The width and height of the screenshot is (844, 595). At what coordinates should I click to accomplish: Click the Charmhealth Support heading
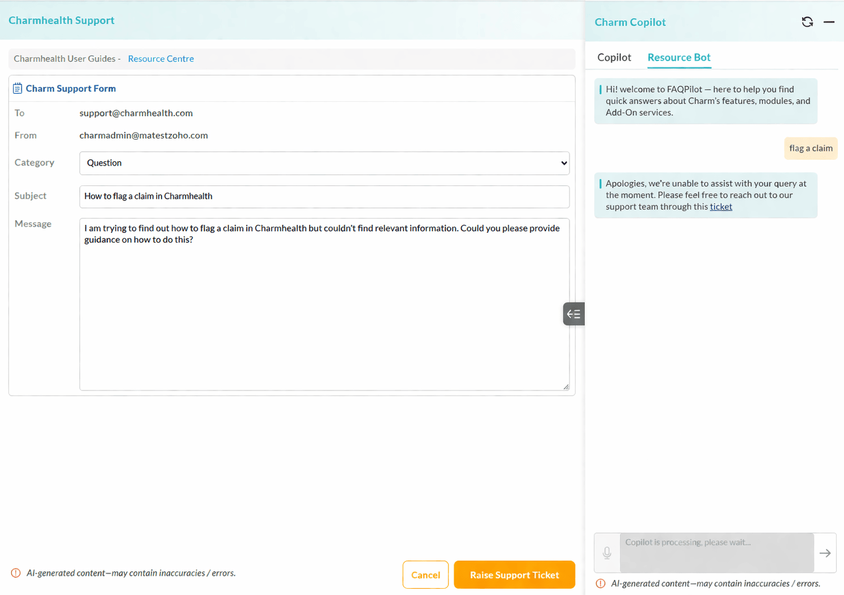[x=62, y=20]
